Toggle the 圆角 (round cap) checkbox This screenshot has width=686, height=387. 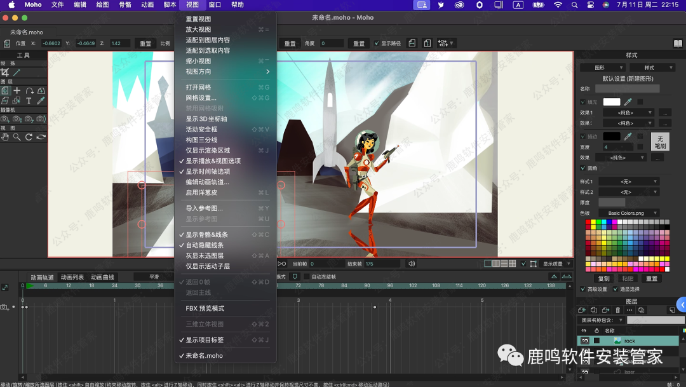583,168
